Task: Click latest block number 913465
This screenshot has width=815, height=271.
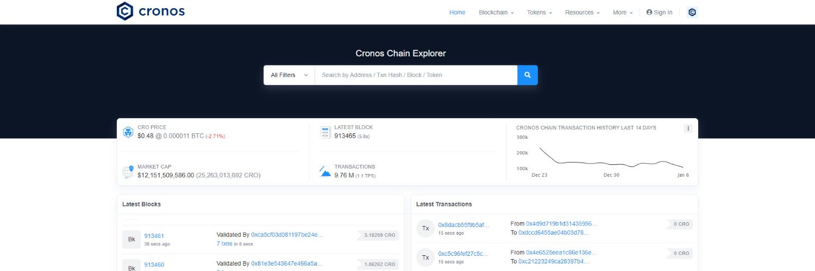Action: tap(345, 136)
